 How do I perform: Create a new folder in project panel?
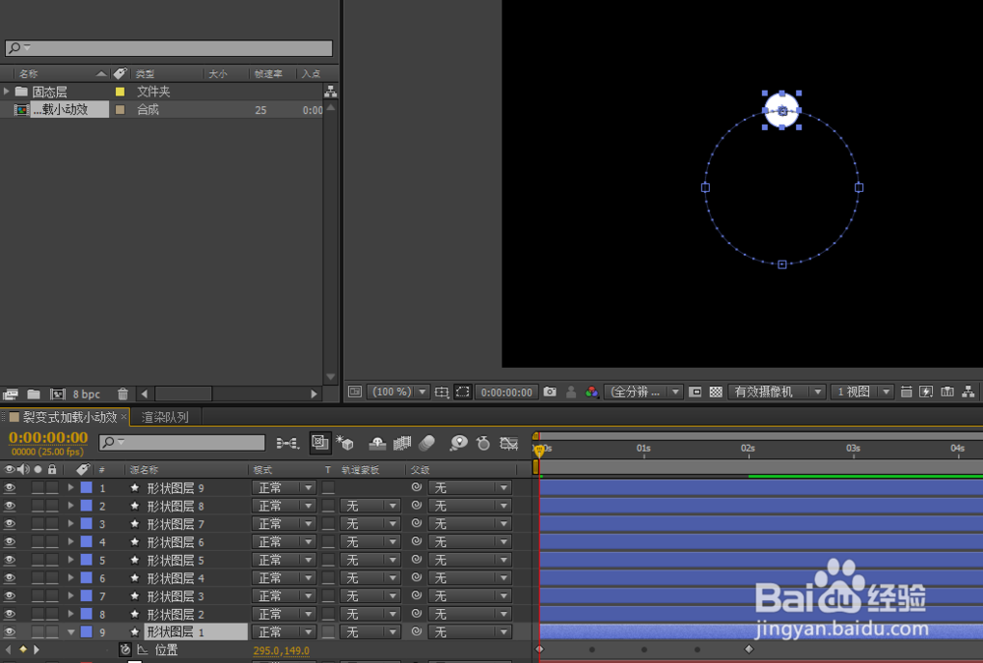click(33, 393)
